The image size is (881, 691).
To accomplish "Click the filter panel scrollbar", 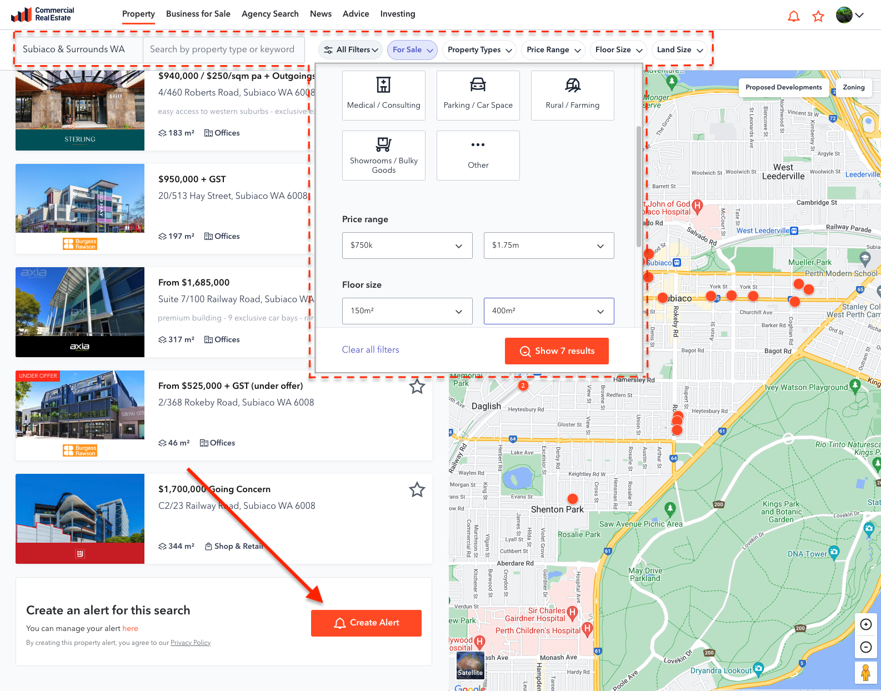I will coord(639,186).
